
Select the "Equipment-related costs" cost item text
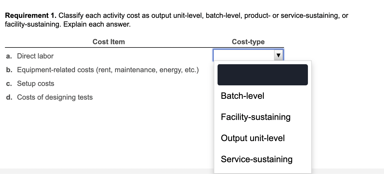pyautogui.click(x=108, y=70)
